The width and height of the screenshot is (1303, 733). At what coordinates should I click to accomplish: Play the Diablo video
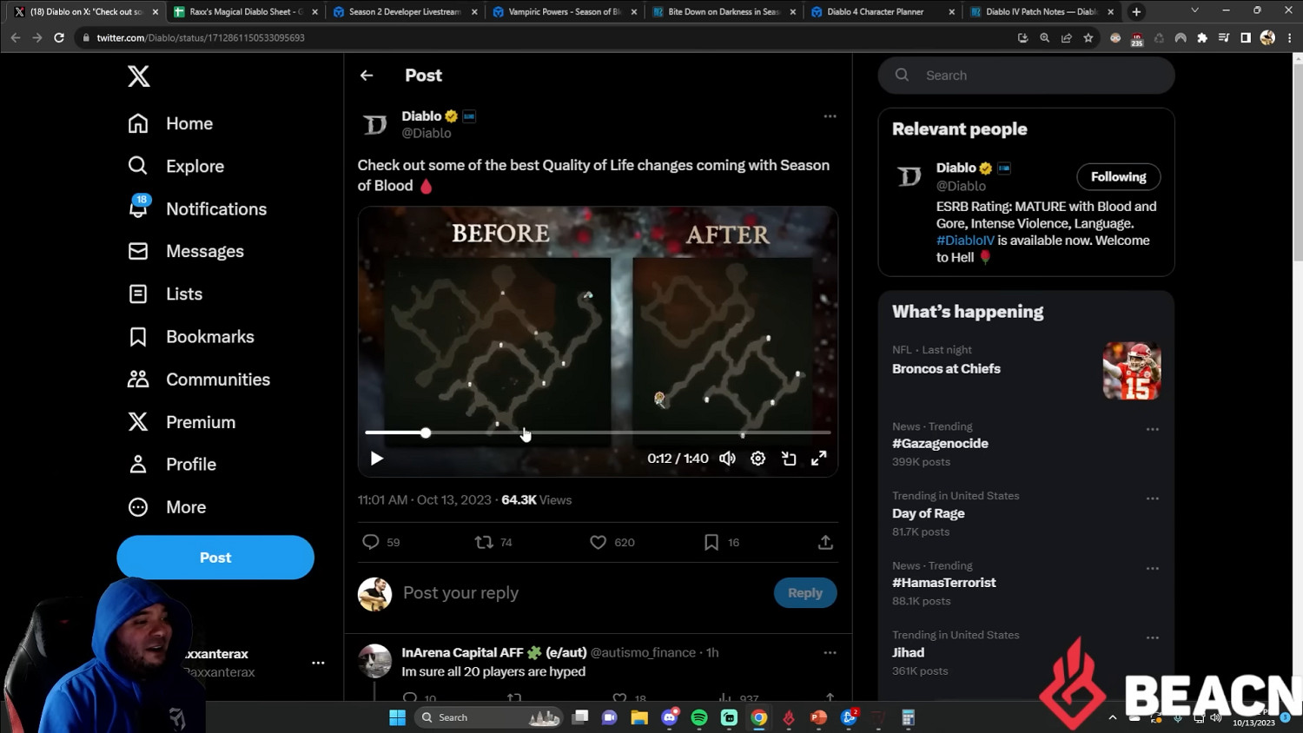(x=377, y=459)
